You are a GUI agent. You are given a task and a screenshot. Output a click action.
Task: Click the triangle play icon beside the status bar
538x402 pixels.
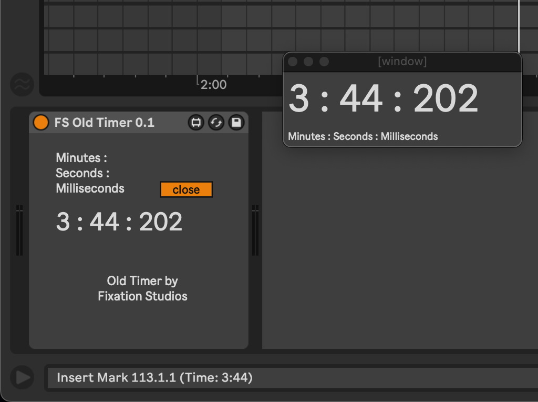coord(22,377)
